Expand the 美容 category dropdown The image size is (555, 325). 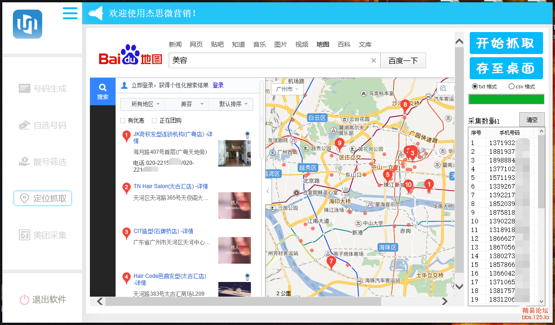(x=186, y=104)
